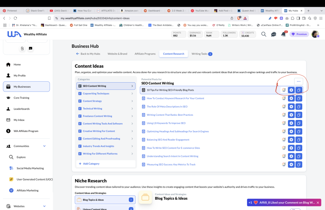The width and height of the screenshot is (325, 210).
Task: Open the Brave shields icon
Action: pyautogui.click(x=239, y=18)
